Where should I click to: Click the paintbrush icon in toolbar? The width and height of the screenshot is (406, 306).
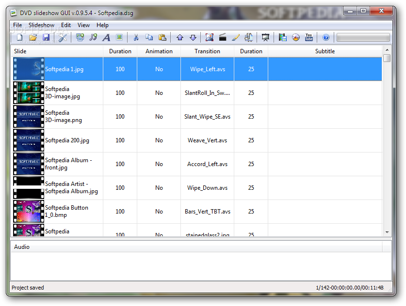(236, 37)
